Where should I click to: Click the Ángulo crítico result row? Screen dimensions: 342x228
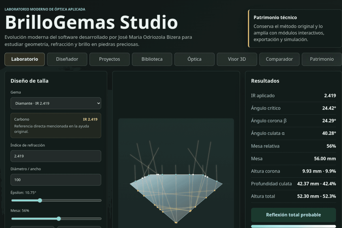[293, 108]
